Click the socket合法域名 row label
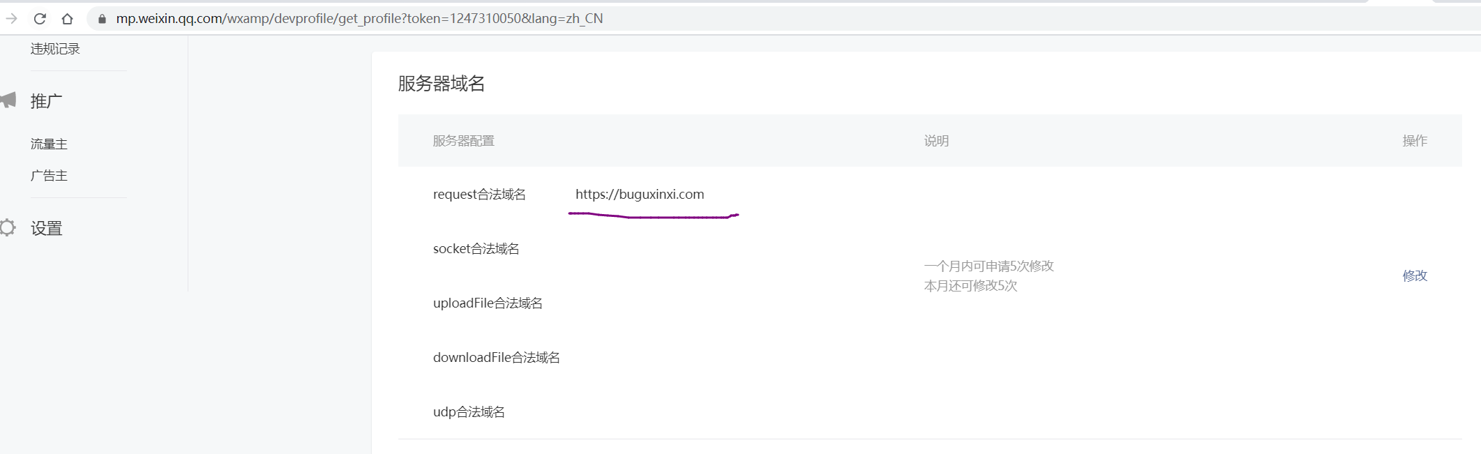 click(x=476, y=249)
